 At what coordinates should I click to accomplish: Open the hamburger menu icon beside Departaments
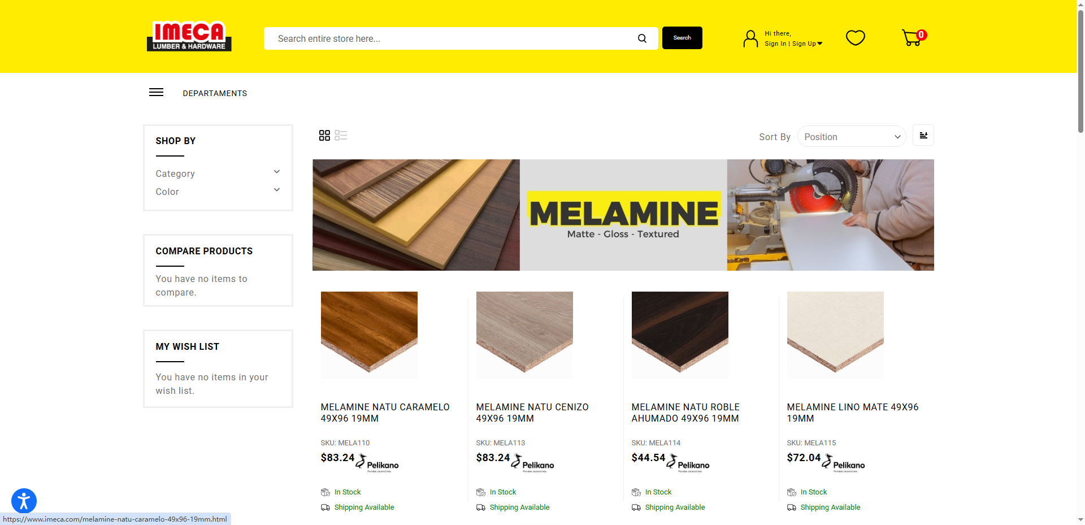click(156, 93)
